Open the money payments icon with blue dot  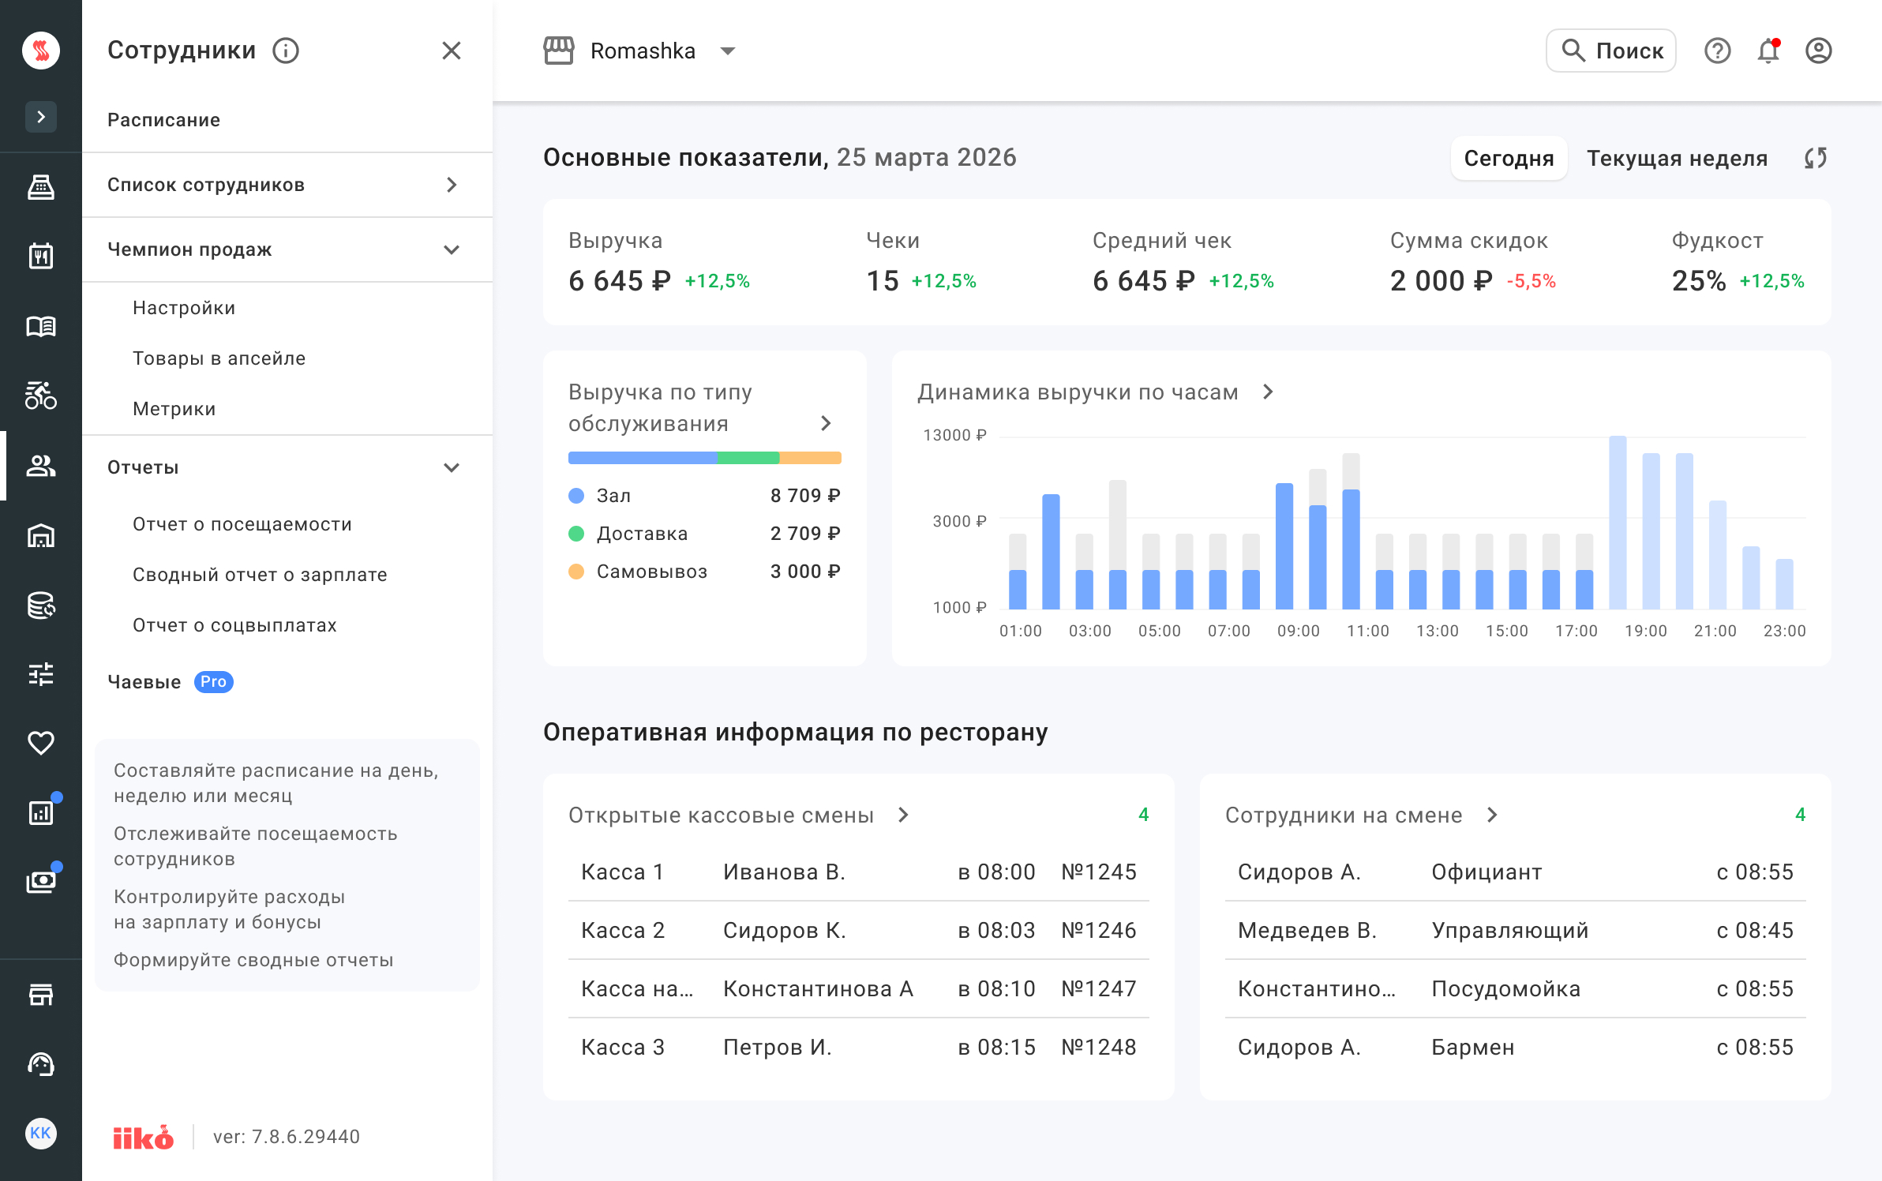click(x=41, y=880)
